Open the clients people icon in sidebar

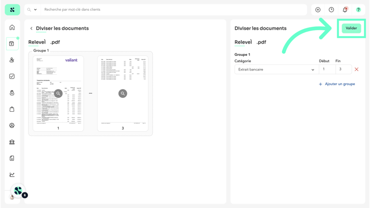(x=12, y=60)
